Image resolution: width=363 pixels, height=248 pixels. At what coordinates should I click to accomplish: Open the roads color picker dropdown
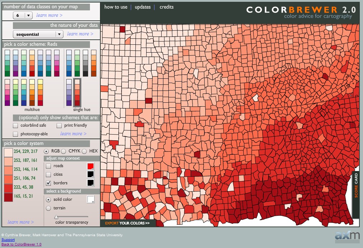[91, 166]
